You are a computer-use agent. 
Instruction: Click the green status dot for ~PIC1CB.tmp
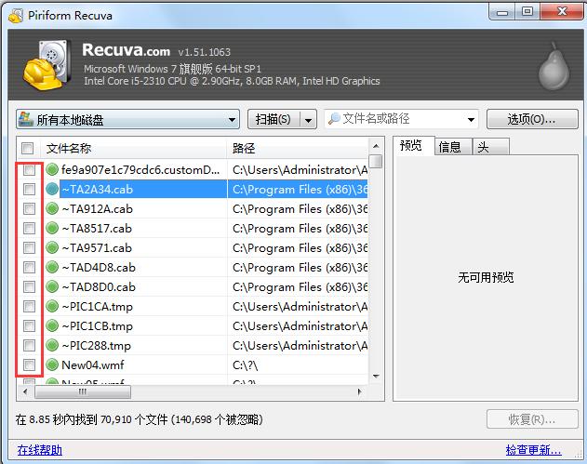(x=52, y=325)
